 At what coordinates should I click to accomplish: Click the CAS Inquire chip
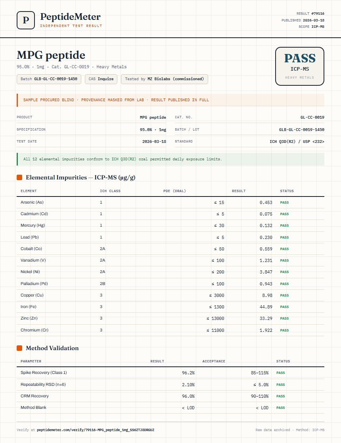(101, 79)
